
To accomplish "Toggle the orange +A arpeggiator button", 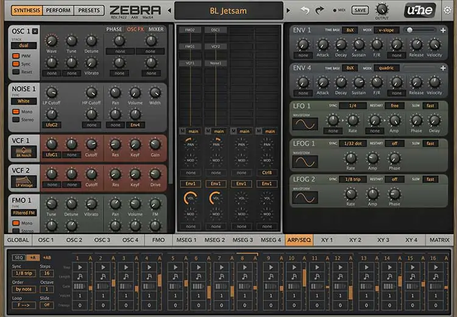I will pos(33,257).
